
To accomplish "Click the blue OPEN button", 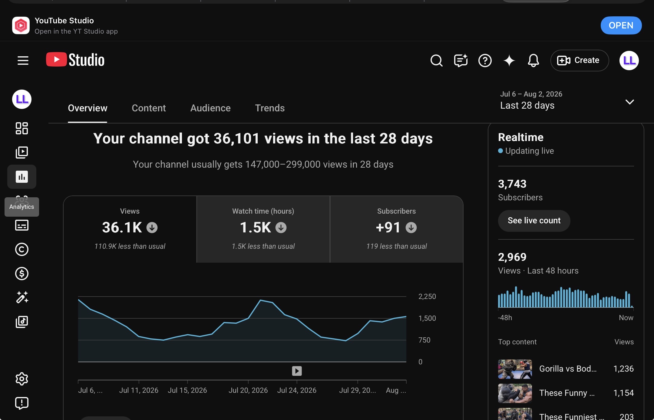I will 621,25.
